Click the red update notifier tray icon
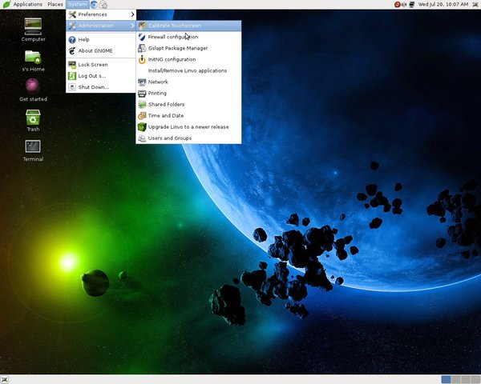The height and width of the screenshot is (384, 481). 398,4
